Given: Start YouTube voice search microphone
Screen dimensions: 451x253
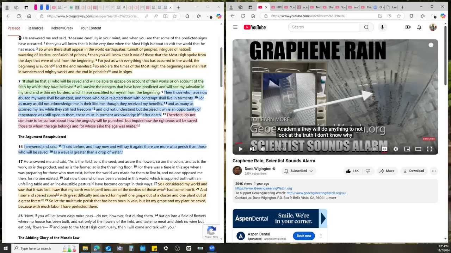Looking at the screenshot, I should 382,27.
